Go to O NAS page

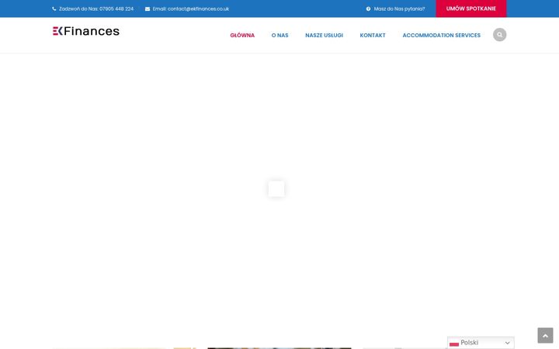click(279, 35)
